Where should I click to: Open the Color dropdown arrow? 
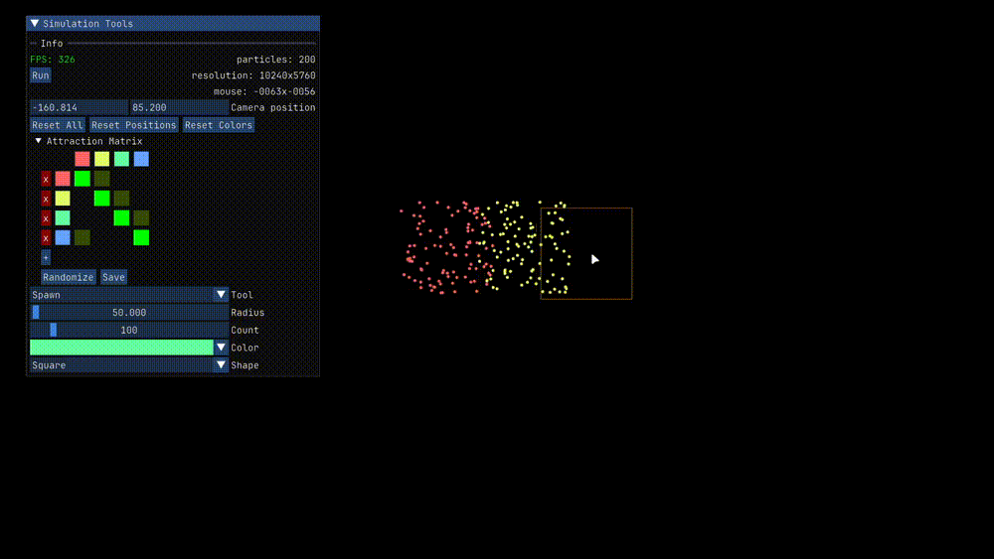click(x=221, y=348)
